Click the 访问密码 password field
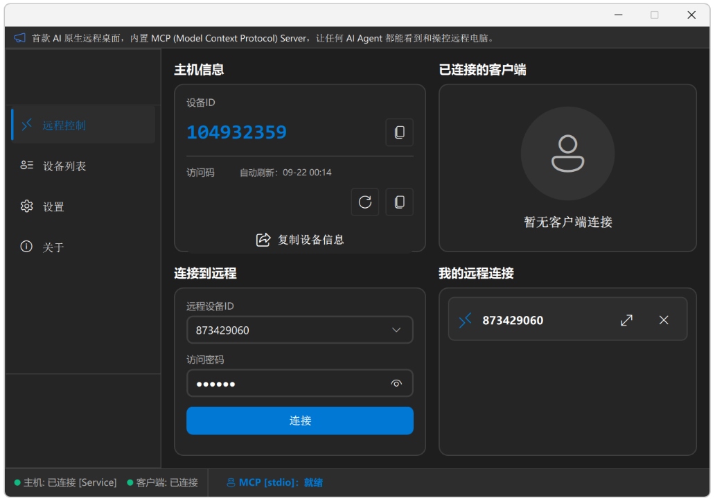The image size is (715, 503). [299, 383]
